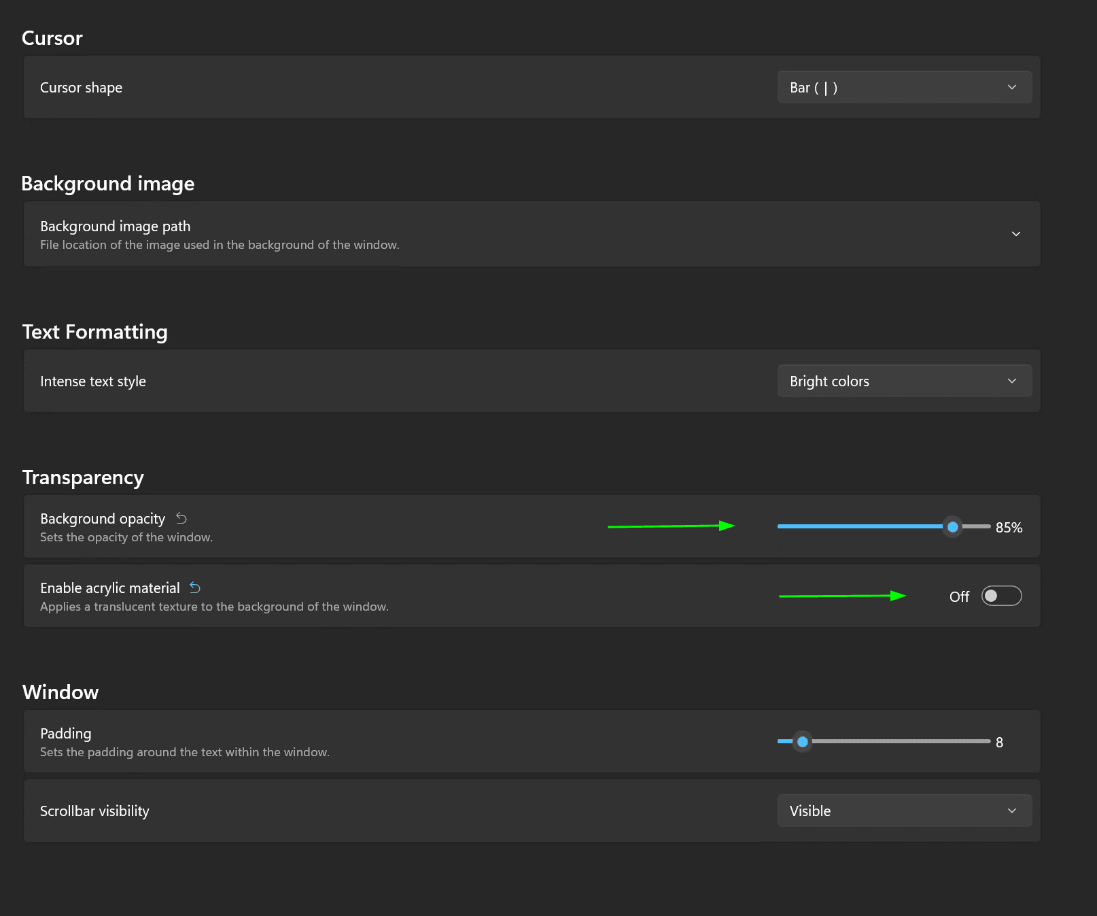
Task: Click the Background image section heading
Action: tap(108, 184)
